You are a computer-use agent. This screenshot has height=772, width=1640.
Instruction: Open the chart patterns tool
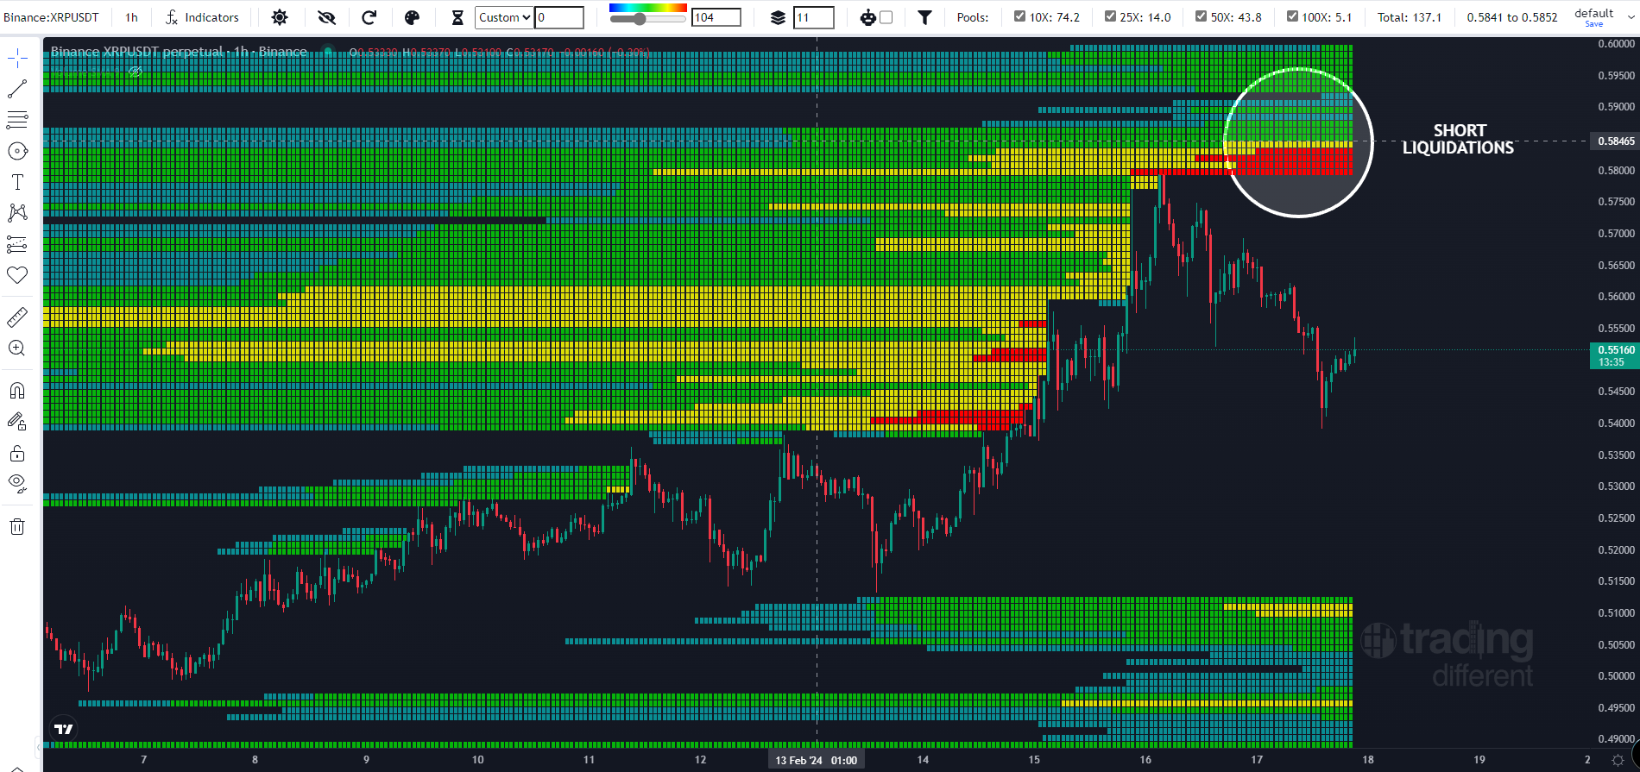(x=17, y=213)
